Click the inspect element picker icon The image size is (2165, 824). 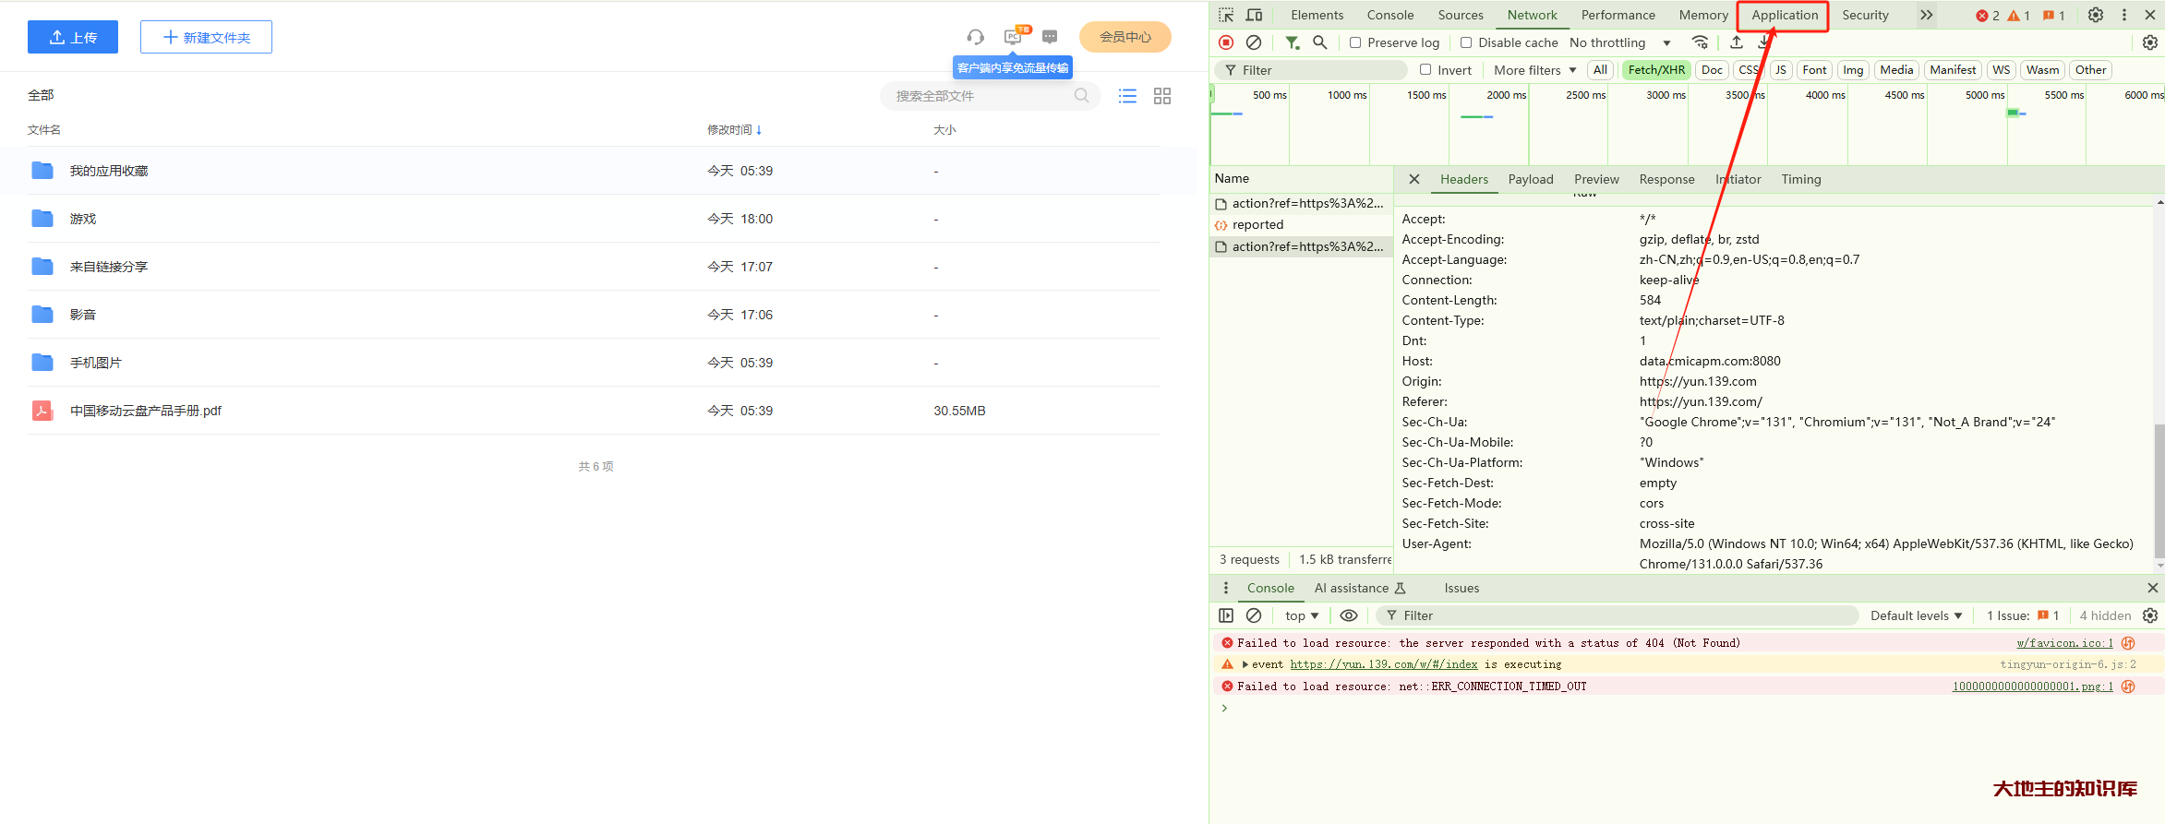click(1226, 15)
